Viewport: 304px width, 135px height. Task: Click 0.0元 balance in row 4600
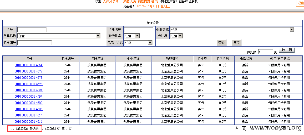click(222, 103)
